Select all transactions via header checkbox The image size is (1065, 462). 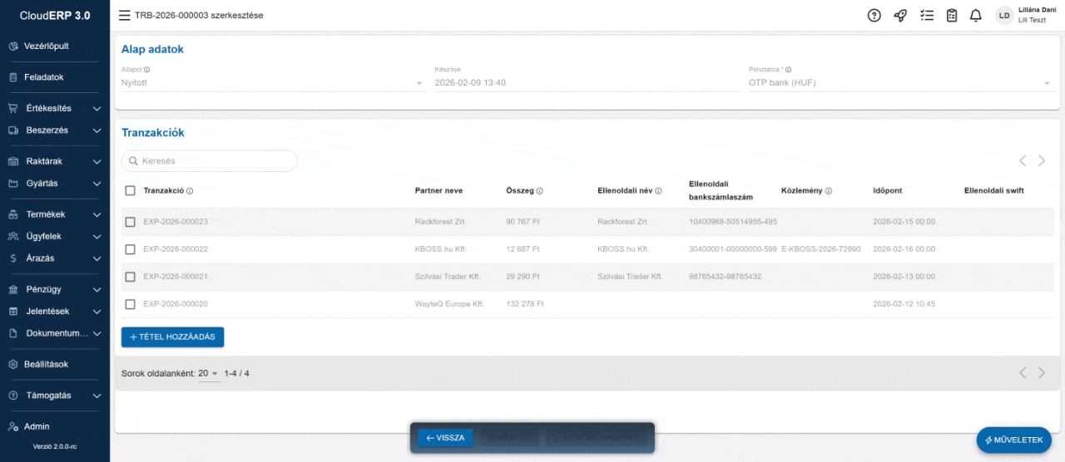(x=130, y=190)
